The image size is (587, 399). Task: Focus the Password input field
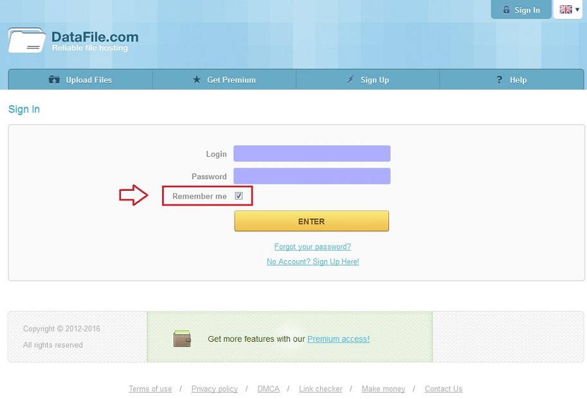tap(312, 176)
